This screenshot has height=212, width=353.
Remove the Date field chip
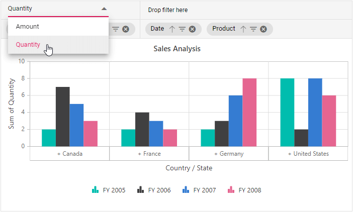pos(192,29)
